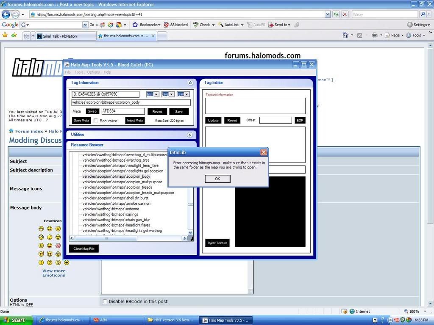Click the View more Emoticons link
This screenshot has width=434, height=325.
54,273
